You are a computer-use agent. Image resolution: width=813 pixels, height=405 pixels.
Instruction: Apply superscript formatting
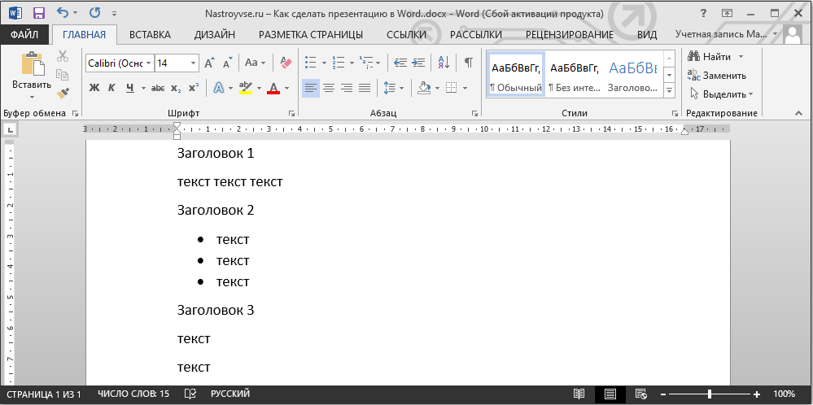click(x=194, y=89)
